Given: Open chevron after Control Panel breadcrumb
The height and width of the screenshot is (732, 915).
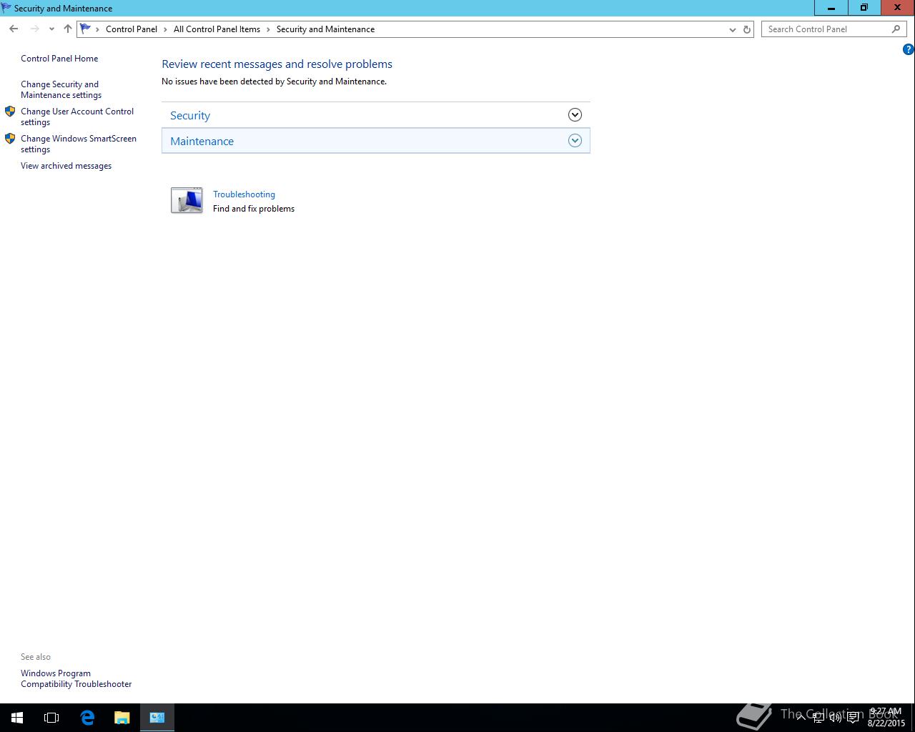Looking at the screenshot, I should coord(165,29).
